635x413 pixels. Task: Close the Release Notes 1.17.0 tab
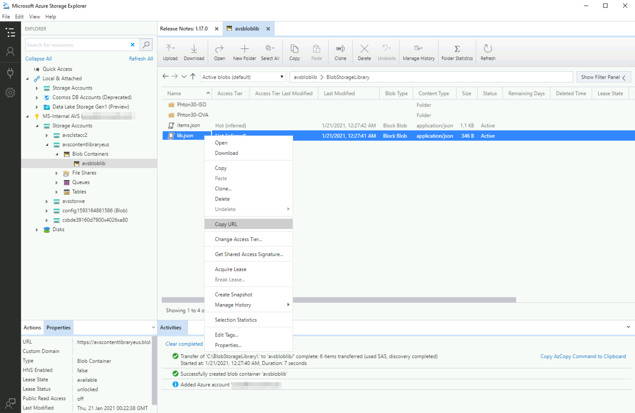pos(217,29)
